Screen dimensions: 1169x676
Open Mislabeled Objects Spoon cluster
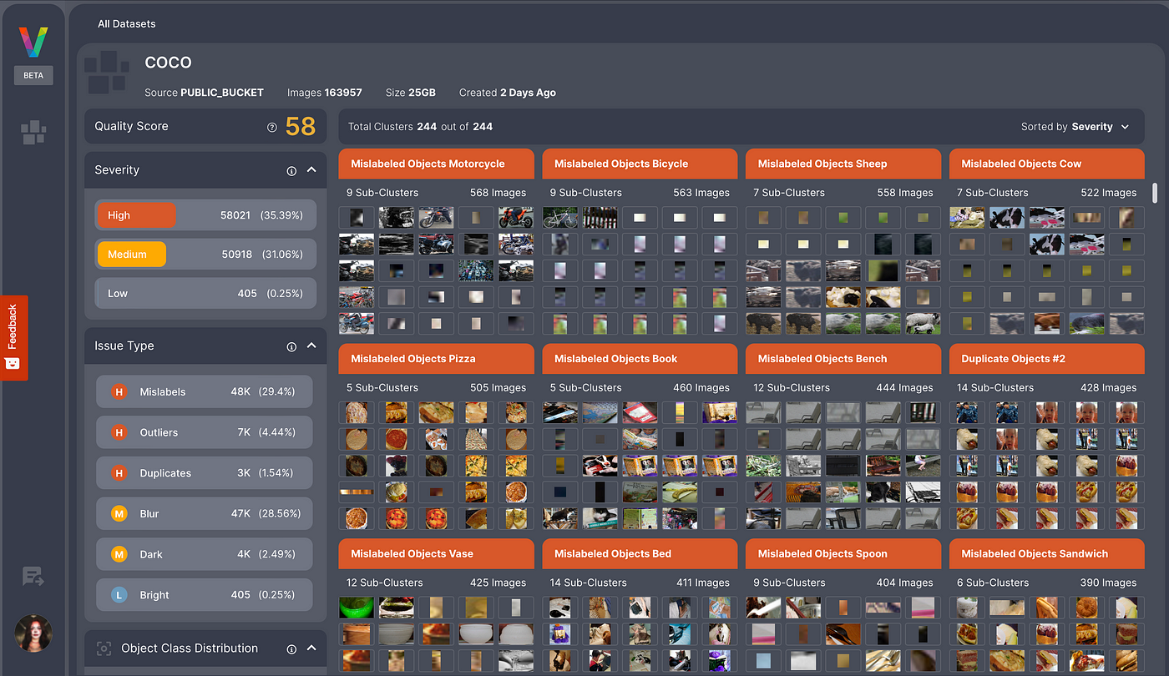tap(843, 554)
